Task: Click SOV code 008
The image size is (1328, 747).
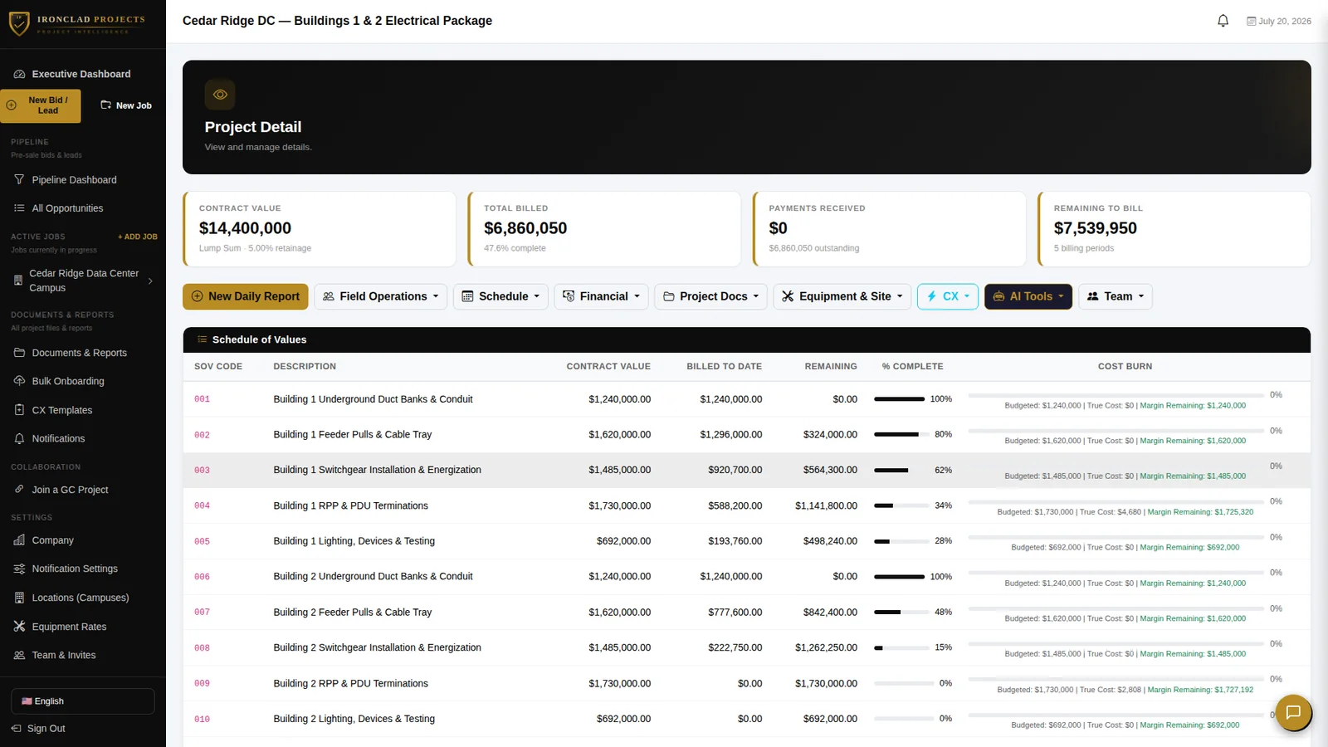Action: click(203, 648)
